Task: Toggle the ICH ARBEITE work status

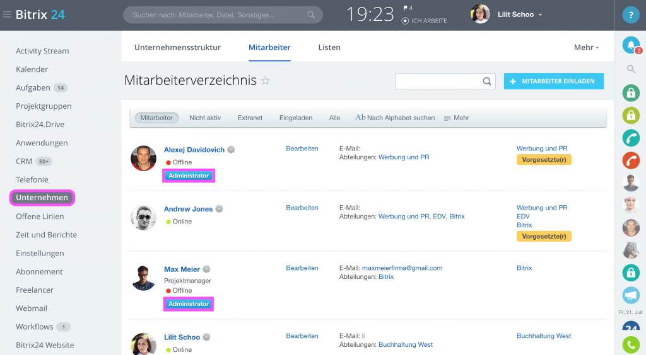Action: pos(425,21)
